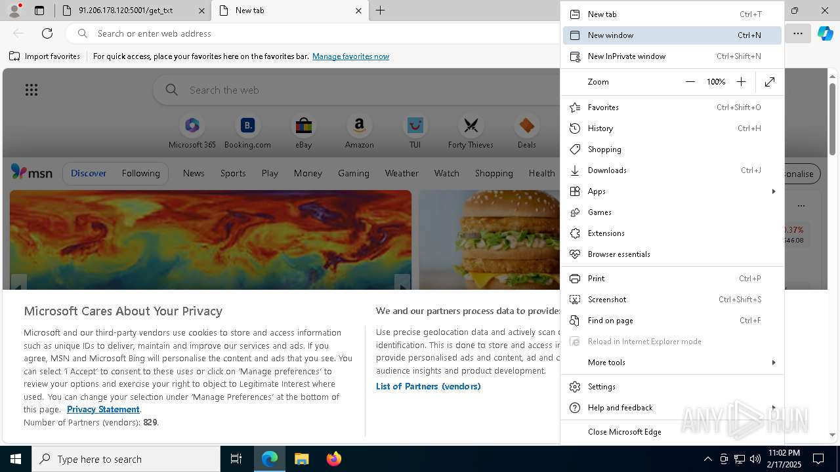Click Import favorites button
Screen dimensions: 840x472
click(45, 56)
